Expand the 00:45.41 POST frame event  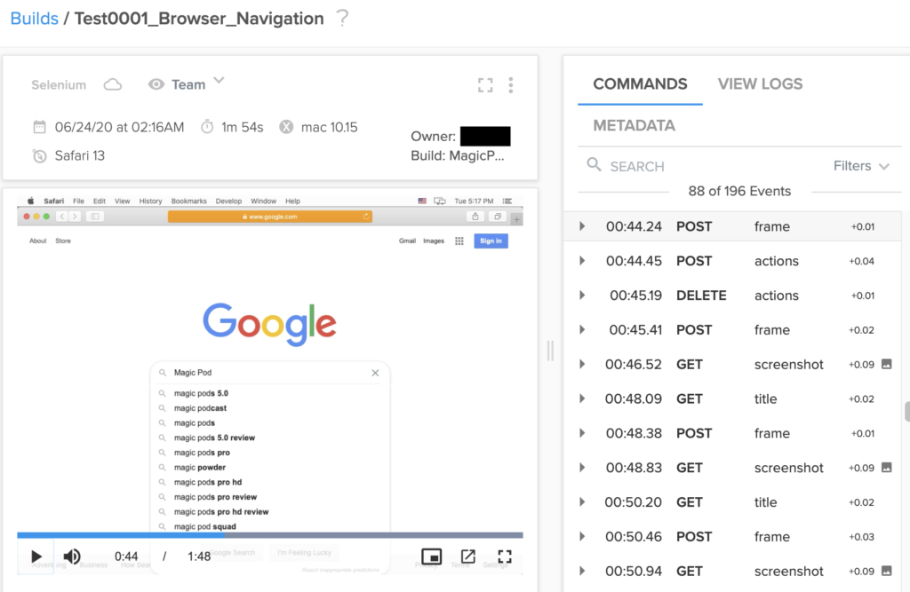pos(582,330)
